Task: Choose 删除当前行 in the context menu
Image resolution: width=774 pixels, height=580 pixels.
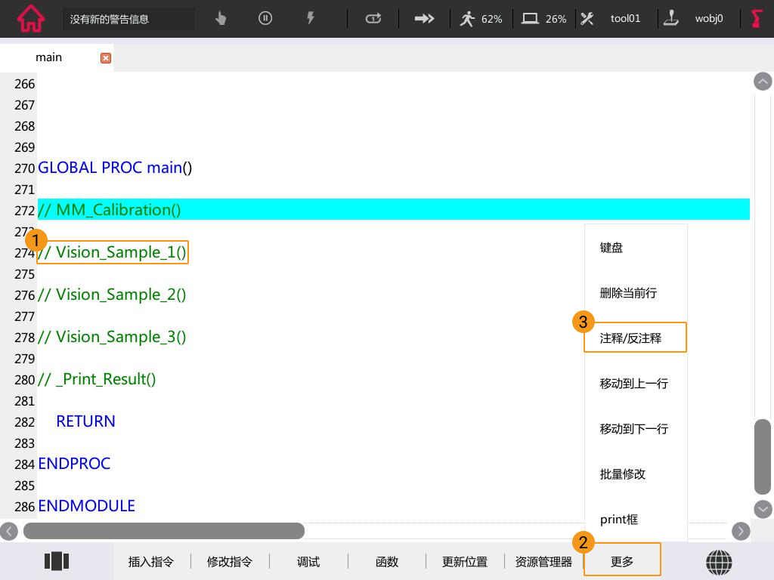Action: tap(628, 293)
